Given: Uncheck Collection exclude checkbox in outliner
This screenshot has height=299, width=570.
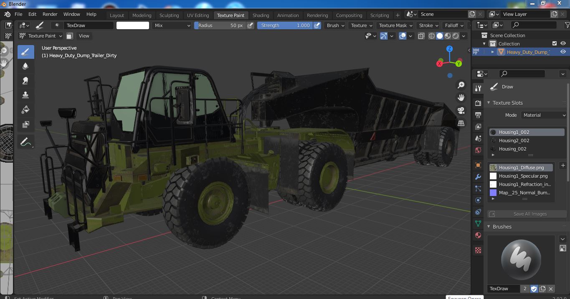Looking at the screenshot, I should pyautogui.click(x=555, y=43).
